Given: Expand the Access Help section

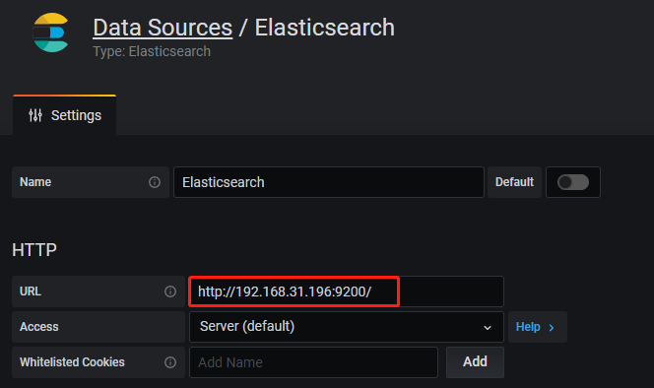Looking at the screenshot, I should click(537, 327).
